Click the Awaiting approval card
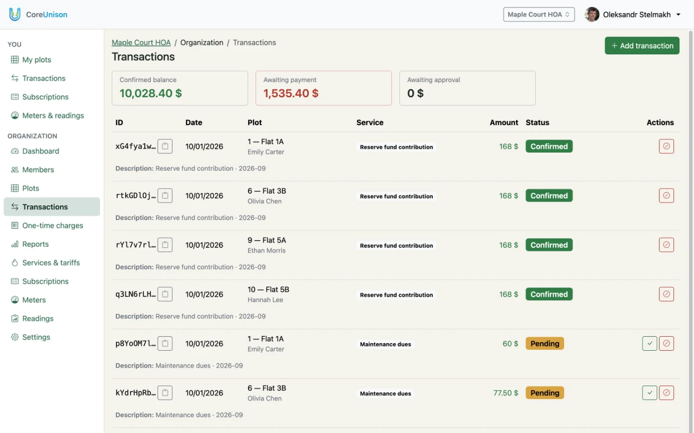694x433 pixels. pos(467,88)
